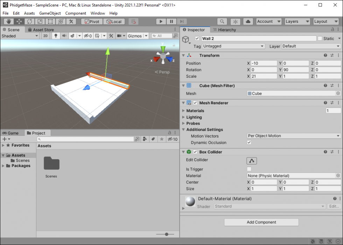Disable the Dynamic Occlusion checkbox
Screen dimensions: 343x245
tap(249, 142)
